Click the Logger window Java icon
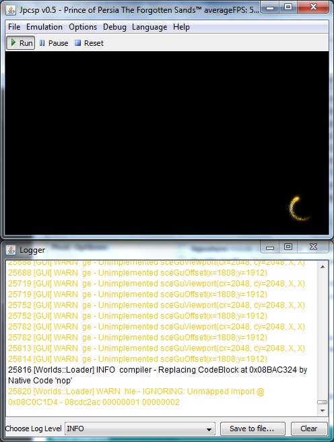The height and width of the screenshot is (442, 334). [x=11, y=250]
